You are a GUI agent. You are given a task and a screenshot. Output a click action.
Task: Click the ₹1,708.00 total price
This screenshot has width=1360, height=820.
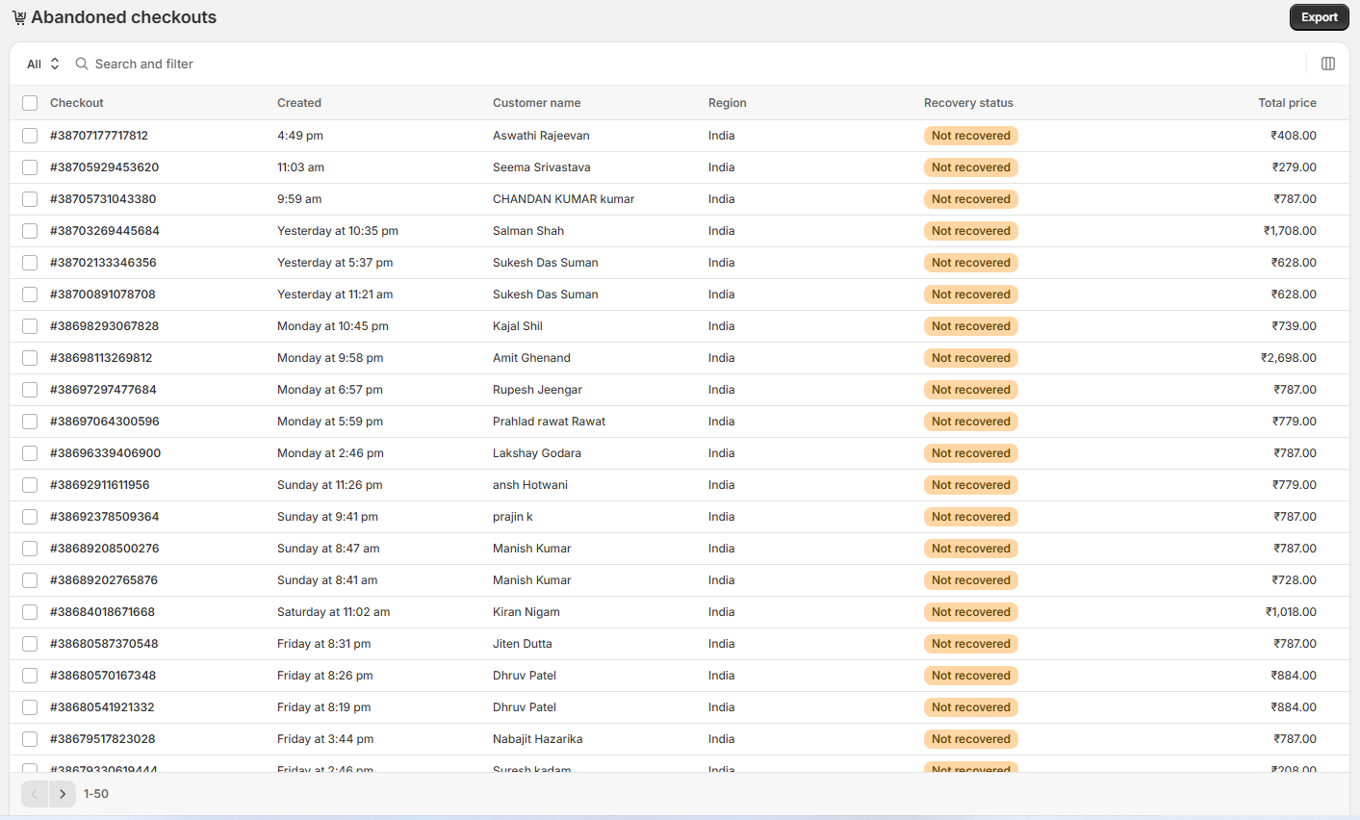click(x=1290, y=231)
